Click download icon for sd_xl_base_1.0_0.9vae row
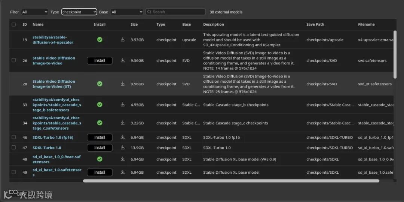404x202 pixels. [x=123, y=159]
